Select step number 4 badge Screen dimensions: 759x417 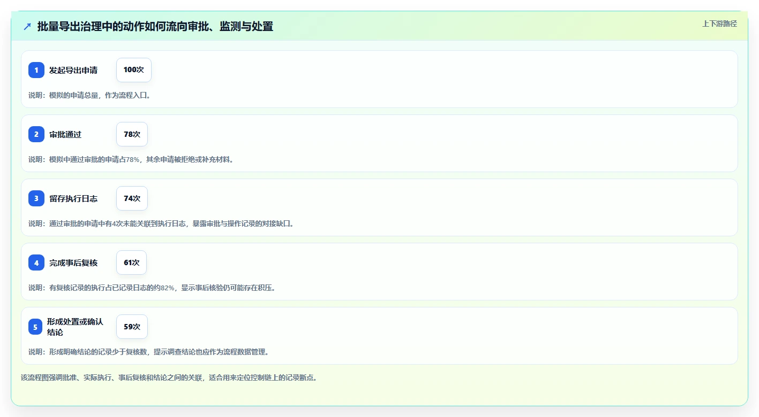tap(36, 262)
